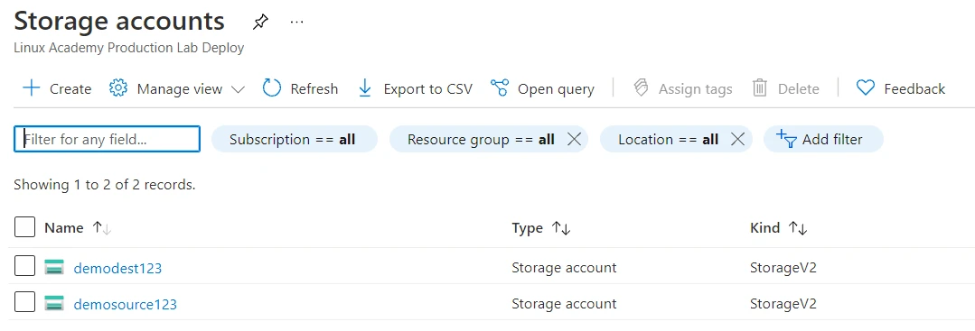Click the Refresh circular arrow icon
975x331 pixels.
(272, 88)
